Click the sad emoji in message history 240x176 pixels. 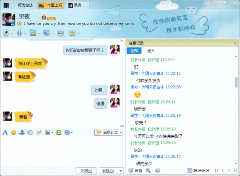pos(137,95)
